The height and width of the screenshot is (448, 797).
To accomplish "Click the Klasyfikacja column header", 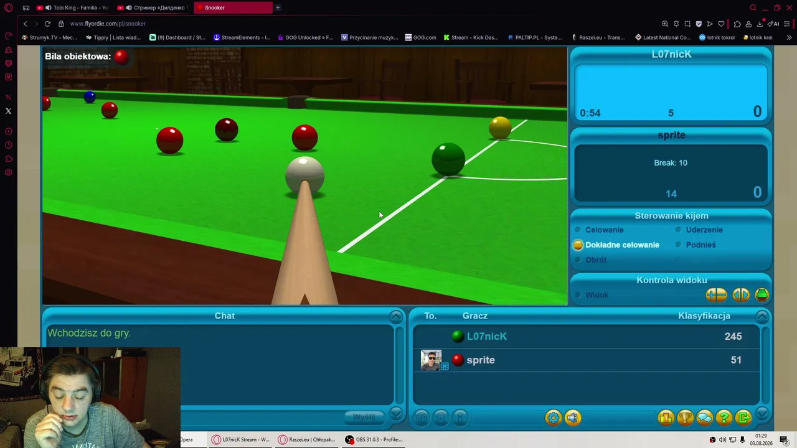I will 704,315.
